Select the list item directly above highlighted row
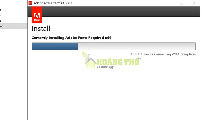The width and height of the screenshot is (220, 120). 13,21
